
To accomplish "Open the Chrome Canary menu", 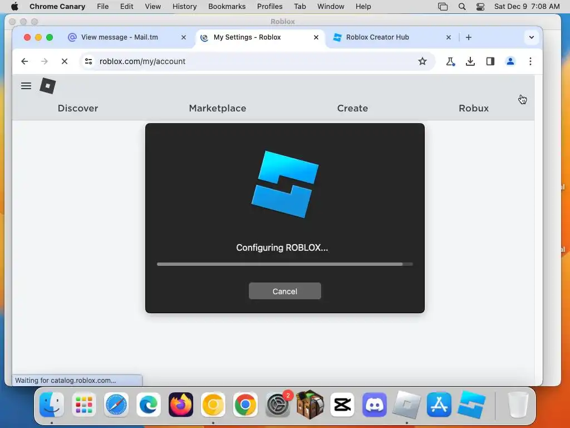I will 57,7.
